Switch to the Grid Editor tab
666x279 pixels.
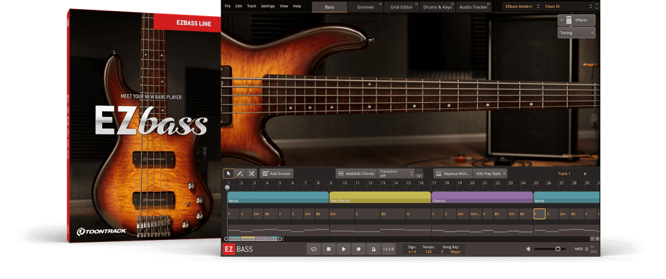[401, 7]
